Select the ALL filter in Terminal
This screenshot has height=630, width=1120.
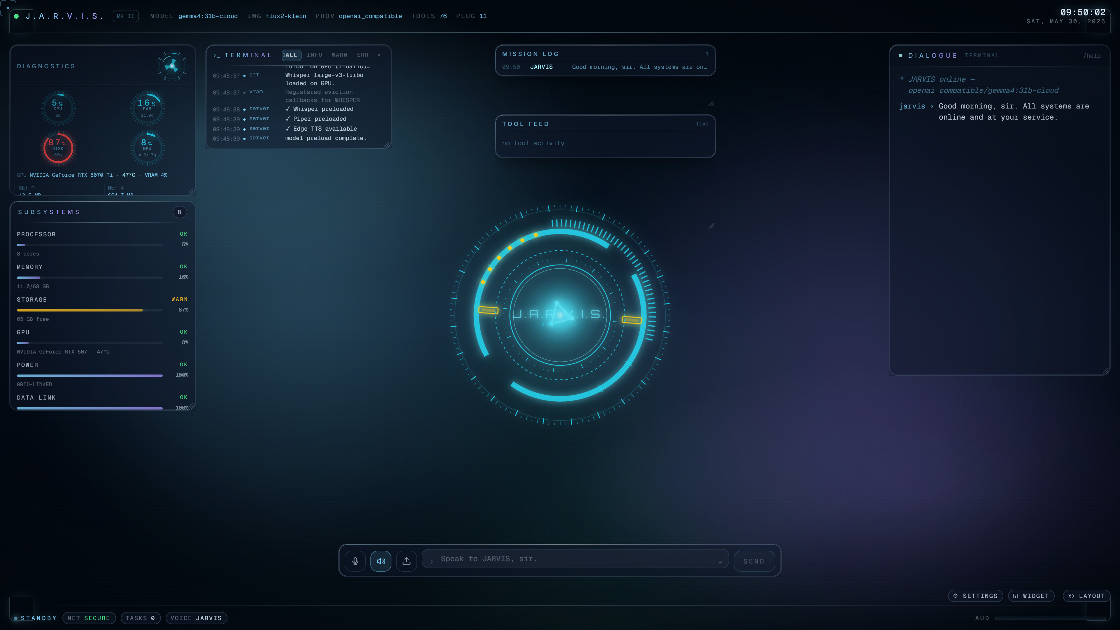tap(291, 55)
